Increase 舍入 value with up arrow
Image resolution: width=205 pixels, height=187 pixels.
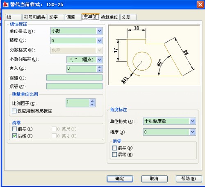[x=100, y=67]
